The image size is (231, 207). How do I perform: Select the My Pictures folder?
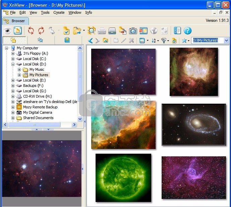[x=39, y=75]
